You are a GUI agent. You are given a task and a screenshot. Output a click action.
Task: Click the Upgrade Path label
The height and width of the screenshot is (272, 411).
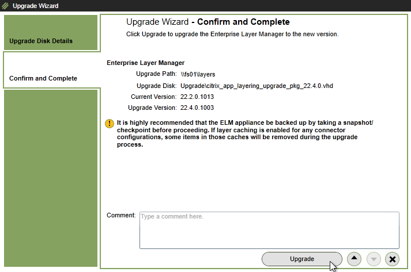point(156,74)
